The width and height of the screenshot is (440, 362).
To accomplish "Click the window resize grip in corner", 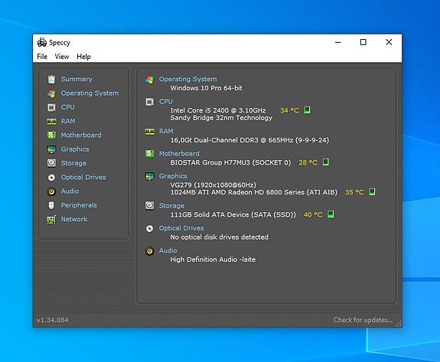I will [x=399, y=324].
